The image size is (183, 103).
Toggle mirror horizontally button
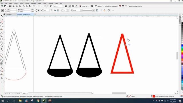pos(55,10)
